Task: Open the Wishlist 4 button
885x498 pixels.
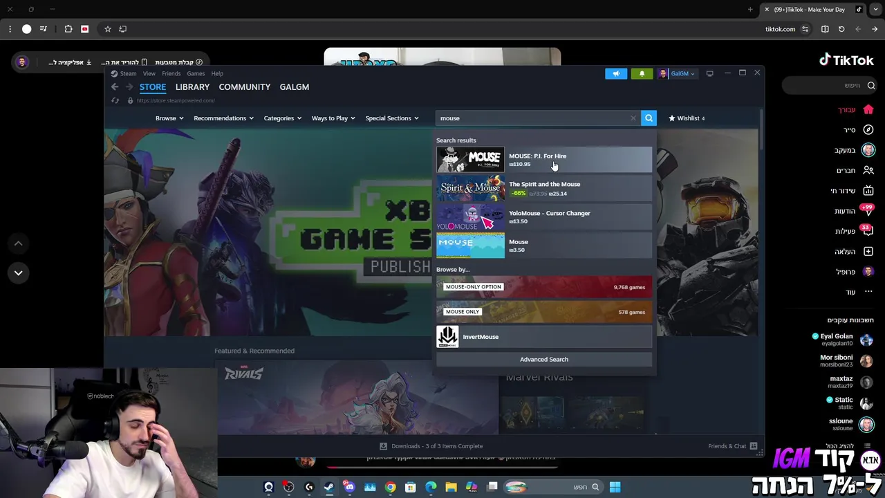Action: [687, 118]
